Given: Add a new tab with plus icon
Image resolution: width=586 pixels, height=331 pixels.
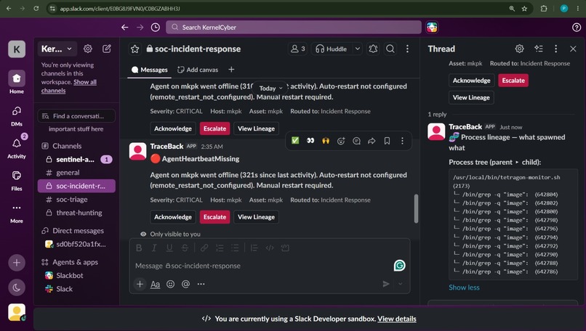Looking at the screenshot, I should coord(231,70).
